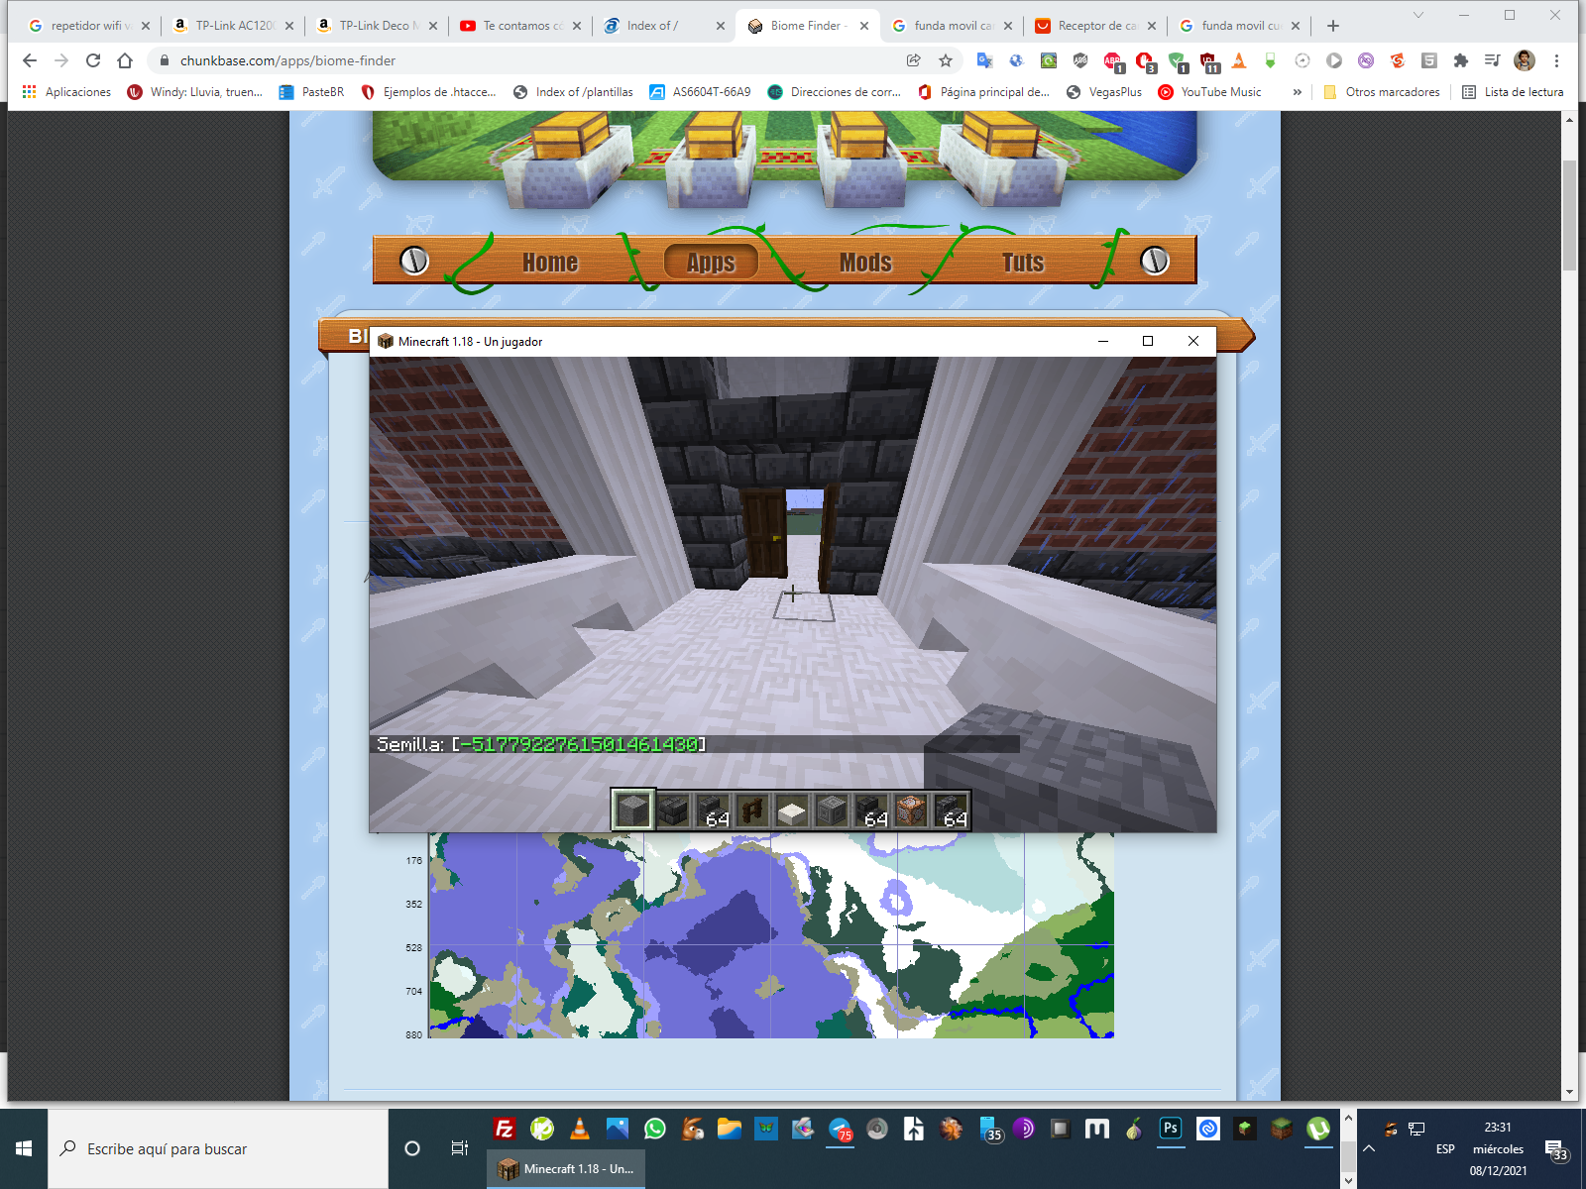Click the Chrome extensions puzzle piece icon

tap(1460, 60)
